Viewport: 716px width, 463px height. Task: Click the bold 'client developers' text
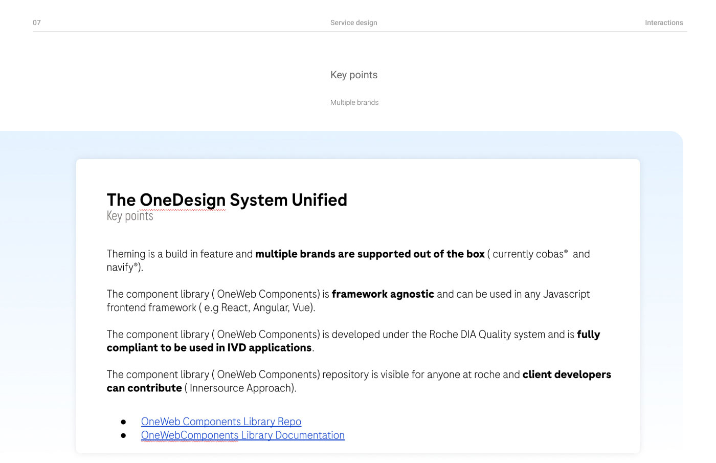567,374
